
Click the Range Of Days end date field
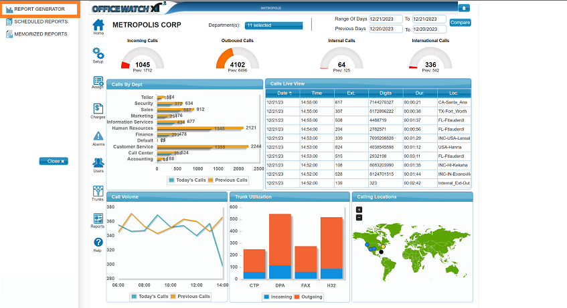tap(429, 19)
